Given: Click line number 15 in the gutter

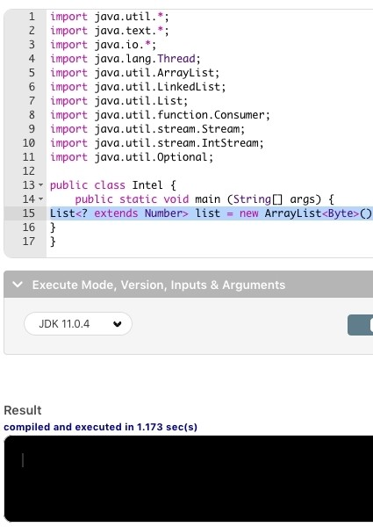Looking at the screenshot, I should (29, 213).
